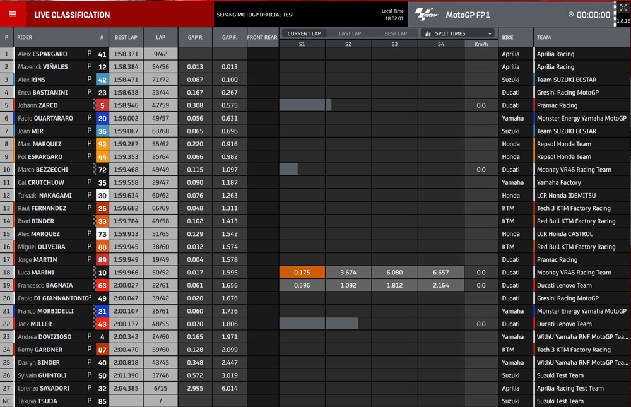Click the MotoGP logo
Image resolution: width=631 pixels, height=407 pixels.
[x=426, y=14]
